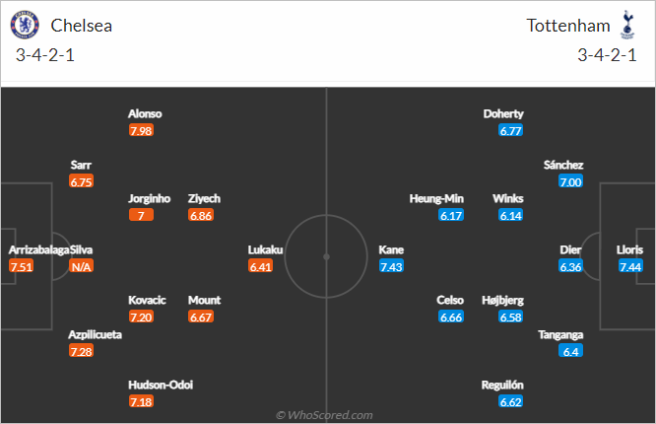Select Hudson-Odoi's 7.18 rating badge
Screen dimensions: 656x424
point(141,401)
